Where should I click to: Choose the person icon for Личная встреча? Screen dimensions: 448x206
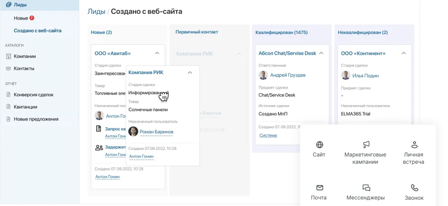tap(414, 145)
